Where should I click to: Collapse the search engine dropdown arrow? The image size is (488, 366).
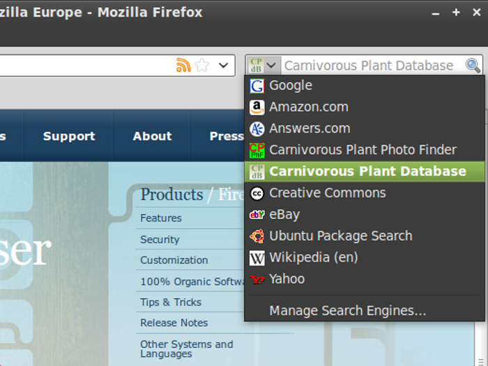click(271, 66)
